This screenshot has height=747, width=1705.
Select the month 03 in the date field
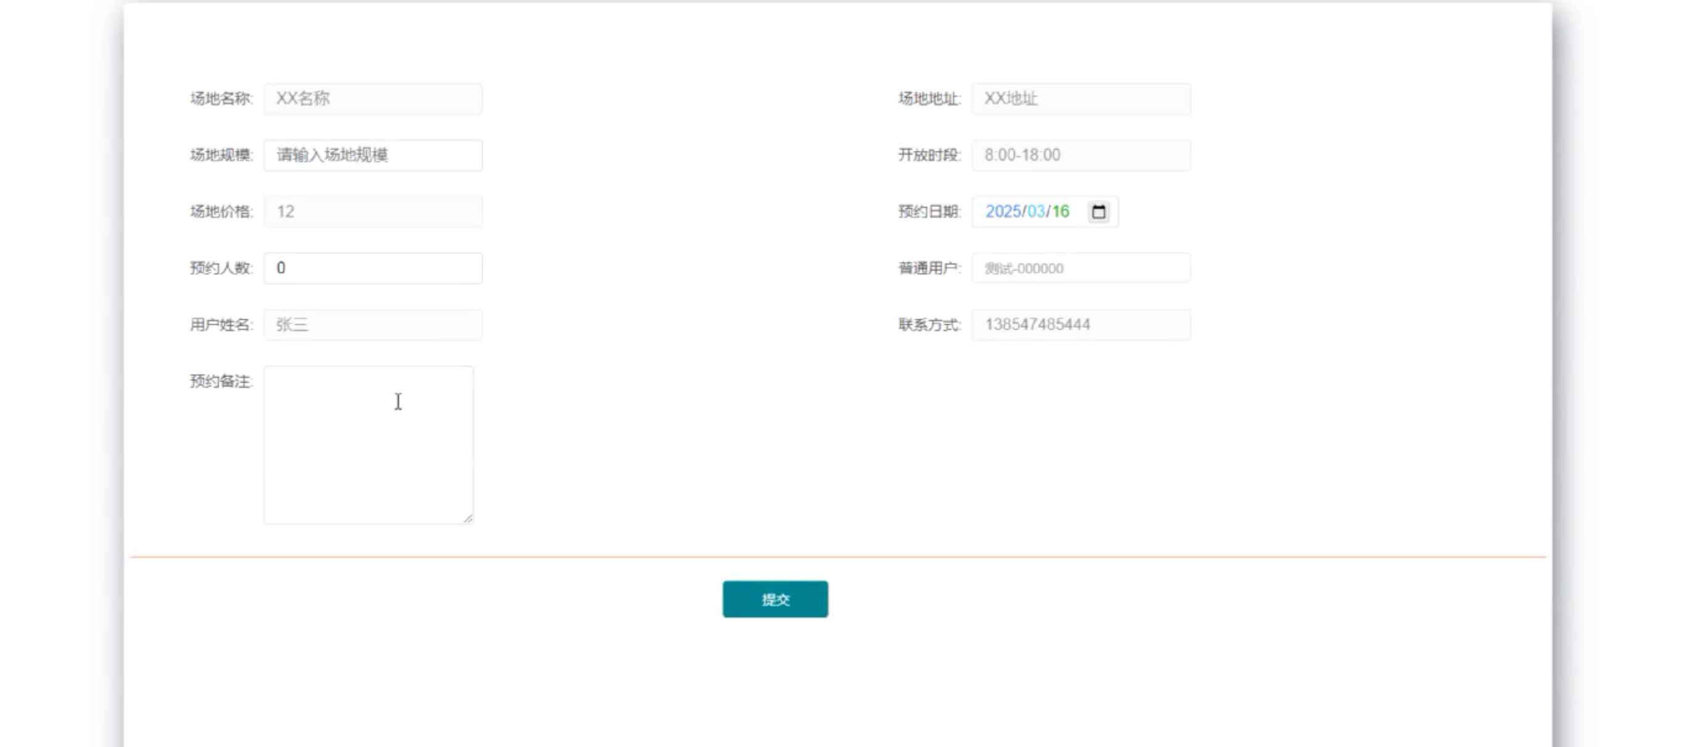click(x=1036, y=211)
